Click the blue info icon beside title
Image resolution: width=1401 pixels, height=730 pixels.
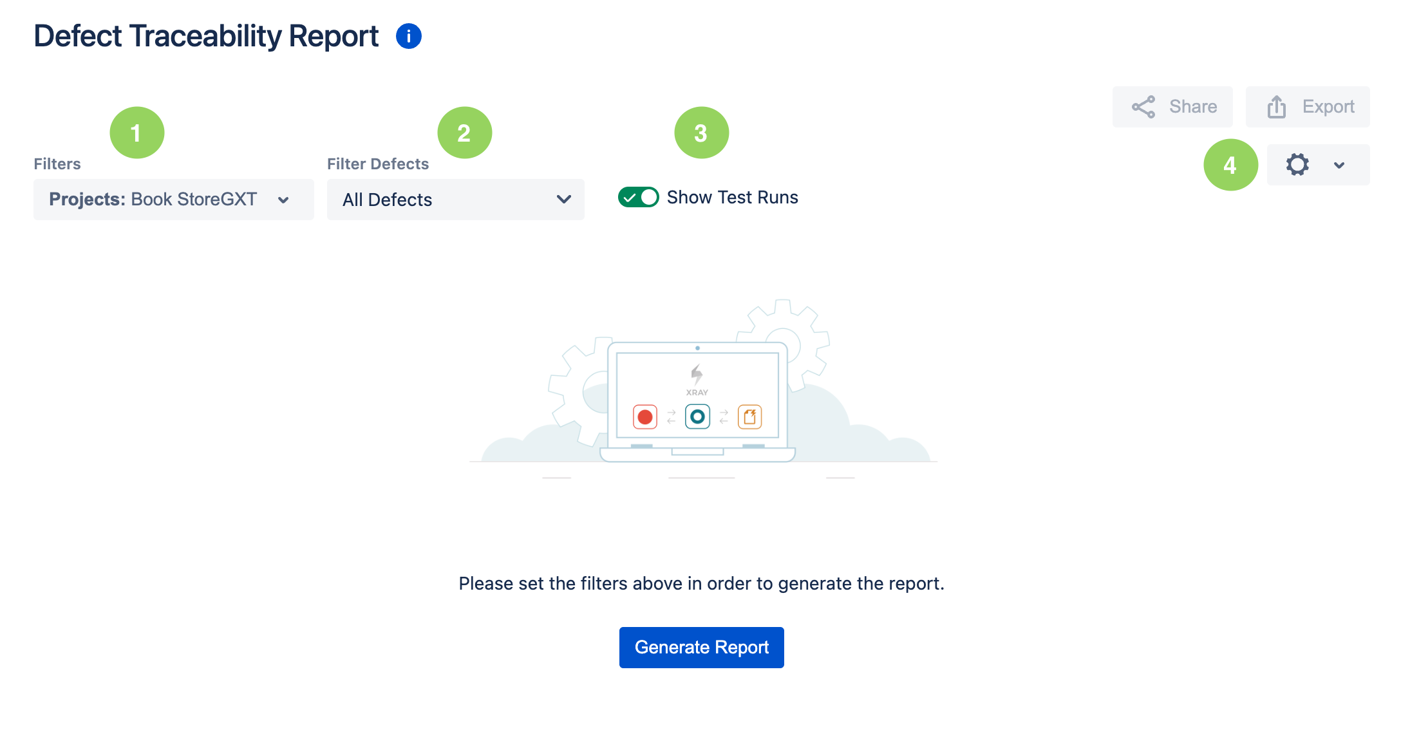click(409, 36)
